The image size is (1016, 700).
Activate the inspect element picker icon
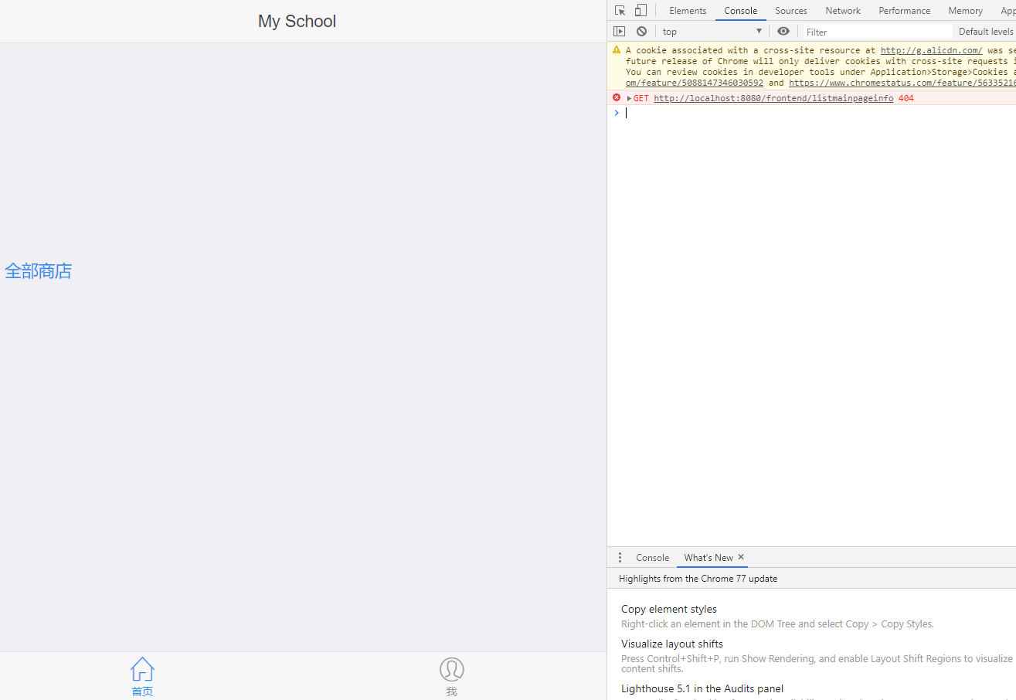click(620, 11)
